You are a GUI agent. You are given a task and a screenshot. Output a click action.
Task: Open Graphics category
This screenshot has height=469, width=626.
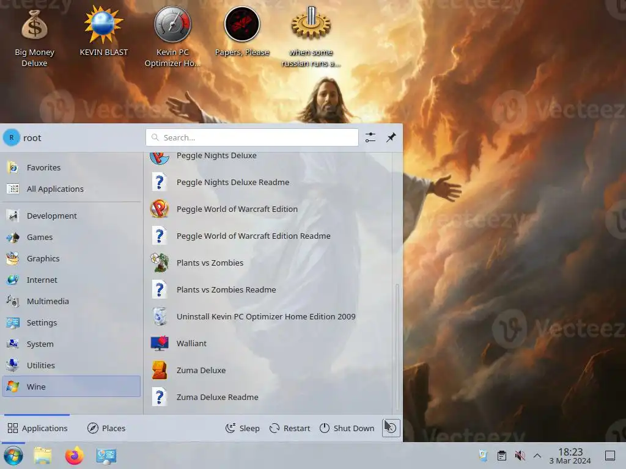coord(72,258)
